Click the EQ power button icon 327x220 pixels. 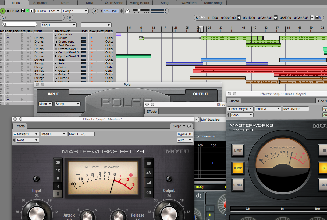[199, 196]
